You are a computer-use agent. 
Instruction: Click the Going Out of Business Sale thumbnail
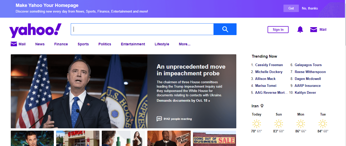tap(215, 138)
